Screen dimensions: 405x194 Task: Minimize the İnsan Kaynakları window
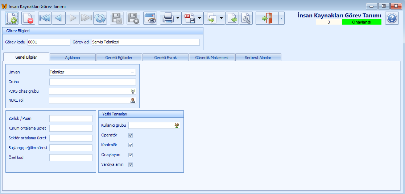pos(372,6)
